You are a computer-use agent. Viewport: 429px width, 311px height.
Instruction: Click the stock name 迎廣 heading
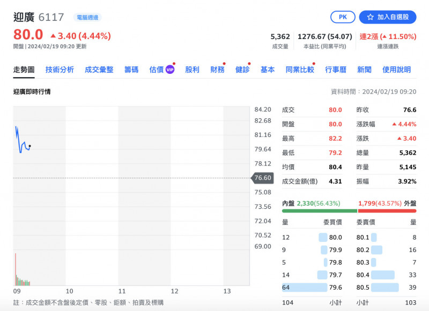coord(24,17)
